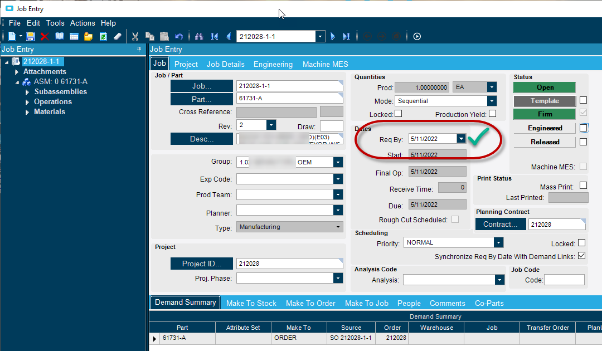Toggle the Quantities Locked checkbox
The width and height of the screenshot is (602, 351).
point(399,114)
